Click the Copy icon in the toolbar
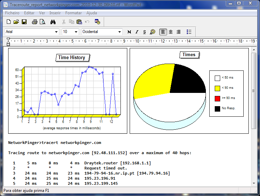The width and height of the screenshot is (260, 196). pos(71,22)
